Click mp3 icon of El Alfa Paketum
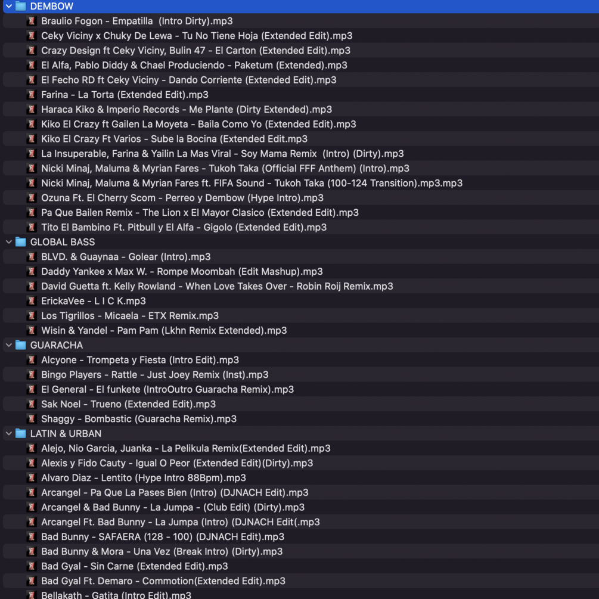Viewport: 599px width, 599px height. pos(32,66)
